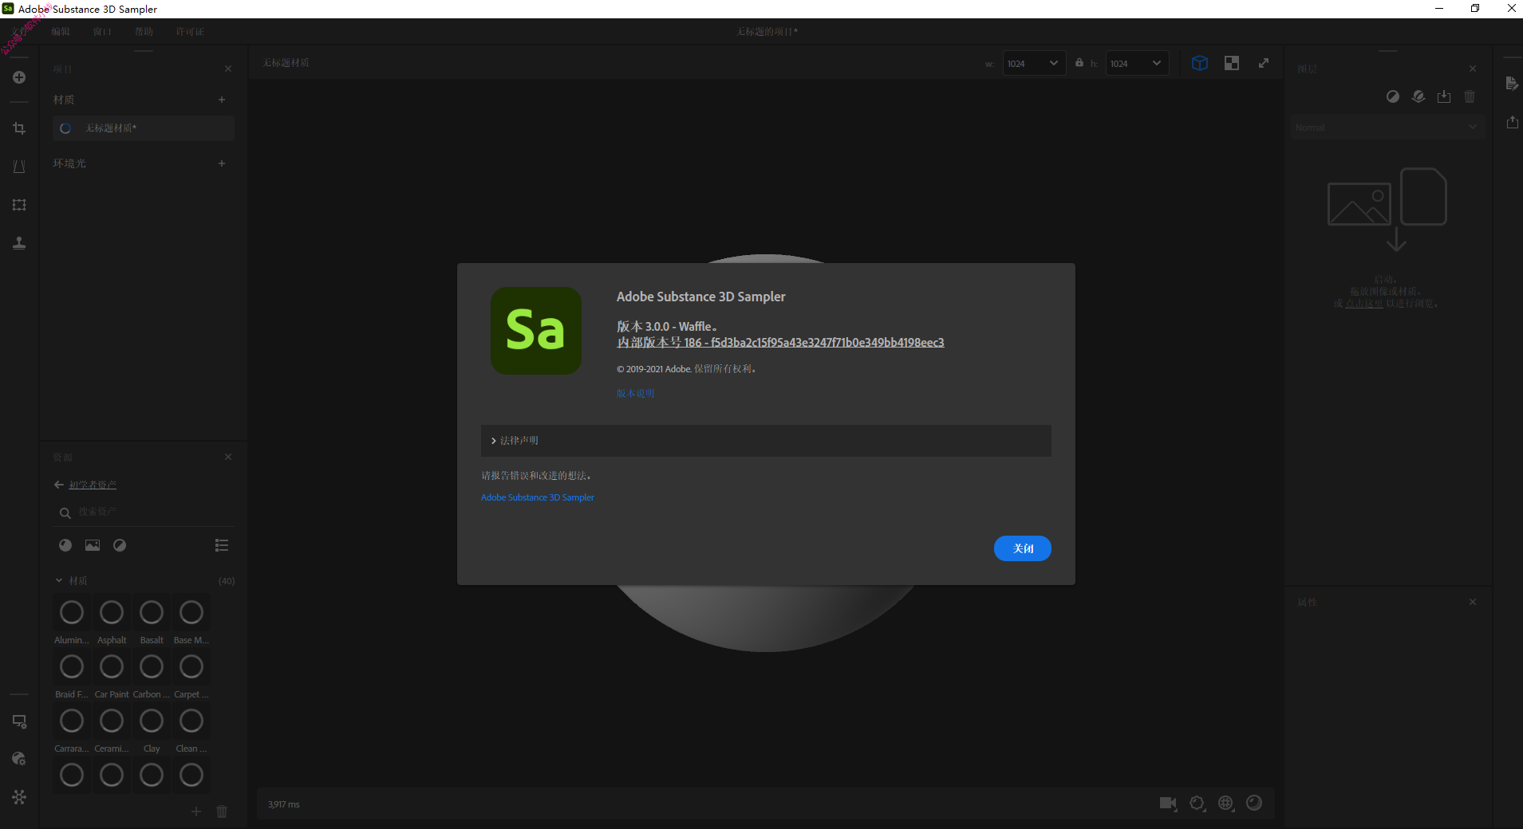Click the camera settings icon in viewport bar

tap(1168, 803)
